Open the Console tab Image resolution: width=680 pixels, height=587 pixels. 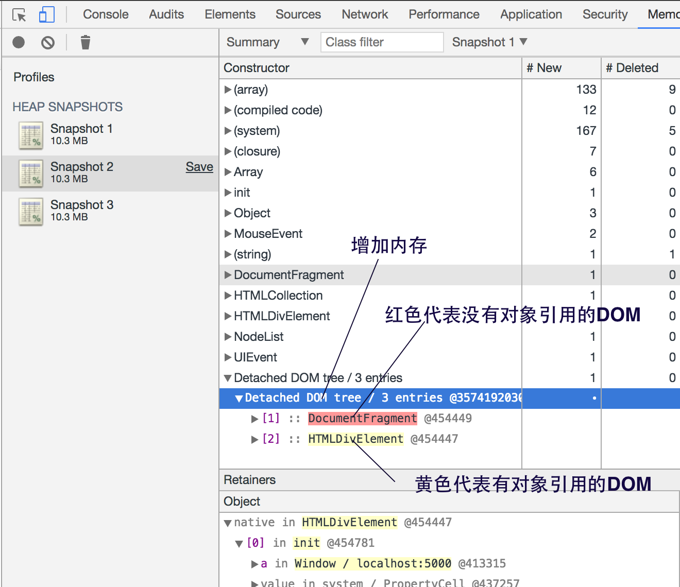click(x=106, y=14)
